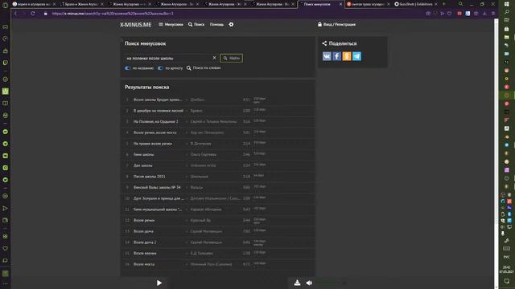The image size is (515, 289).
Task: Open the easy setup menu icon
Action: click(x=493, y=14)
